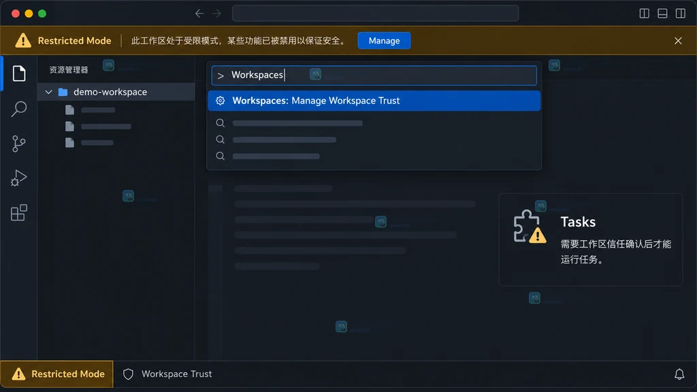Screen dimensions: 697x392
Task: Go forward with the right arrow
Action: 216,14
